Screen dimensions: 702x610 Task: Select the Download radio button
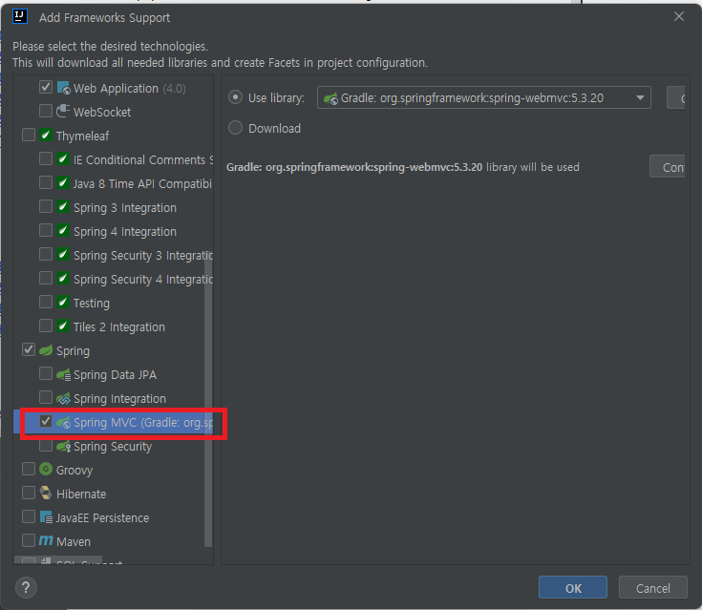point(236,128)
